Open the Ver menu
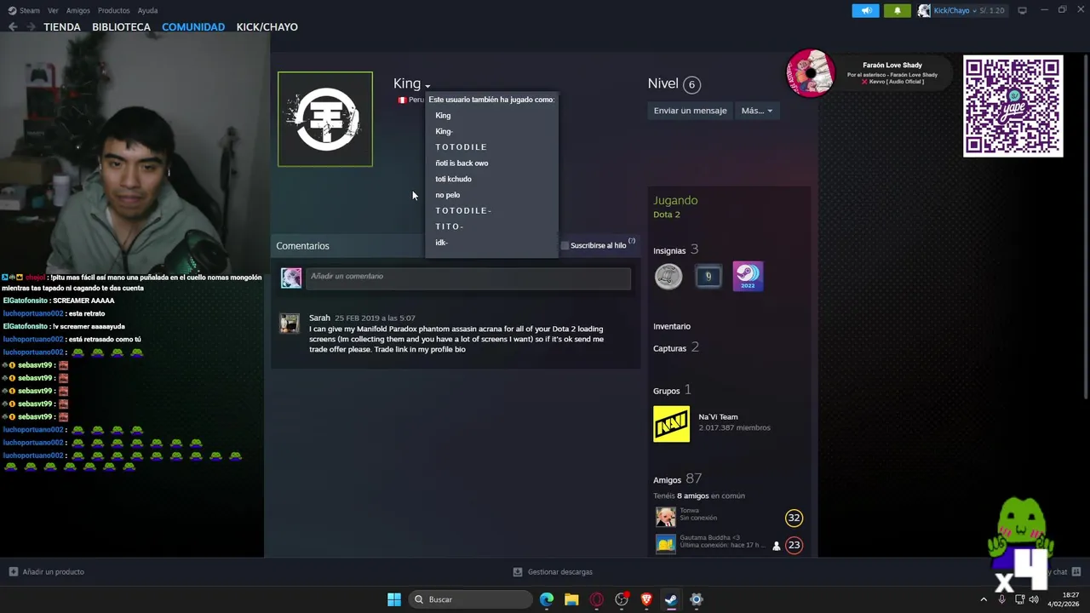The height and width of the screenshot is (613, 1090). (54, 10)
